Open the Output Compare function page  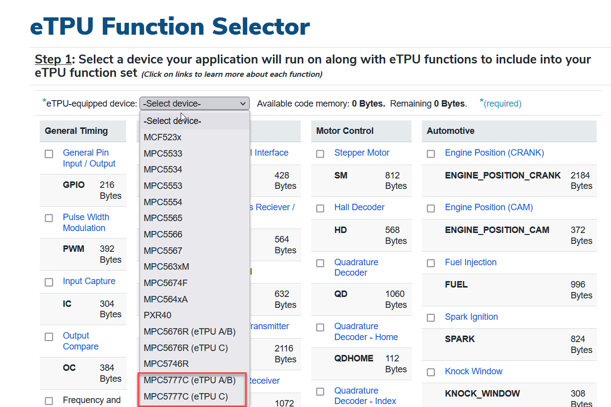[80, 341]
